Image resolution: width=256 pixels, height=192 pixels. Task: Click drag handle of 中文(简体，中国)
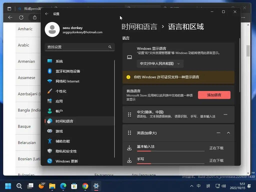129,114
